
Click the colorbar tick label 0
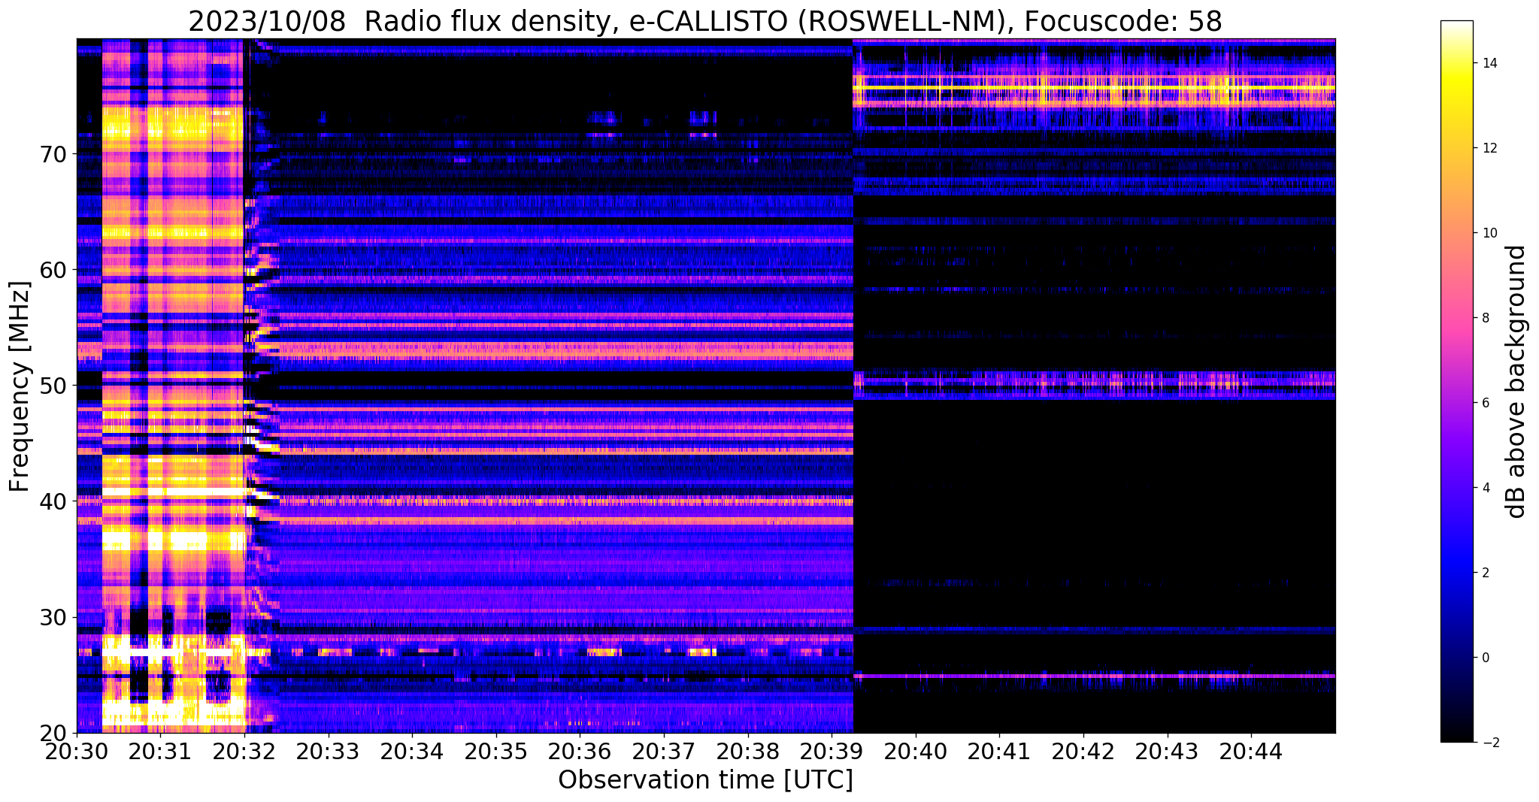[x=1485, y=658]
